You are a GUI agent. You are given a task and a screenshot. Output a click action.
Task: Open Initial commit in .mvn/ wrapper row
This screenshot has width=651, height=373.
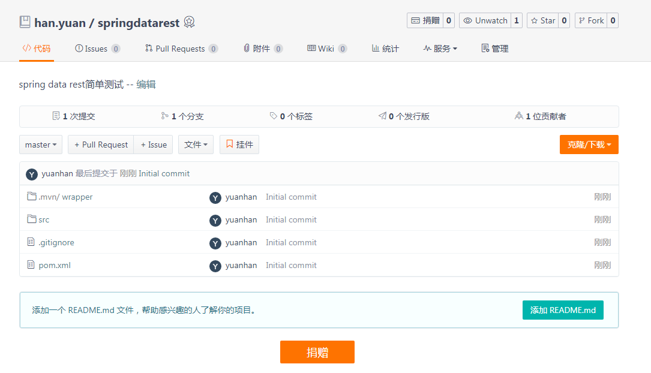pyautogui.click(x=291, y=197)
